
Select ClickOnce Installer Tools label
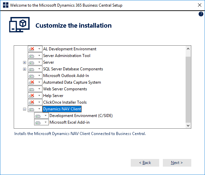coord(65,102)
